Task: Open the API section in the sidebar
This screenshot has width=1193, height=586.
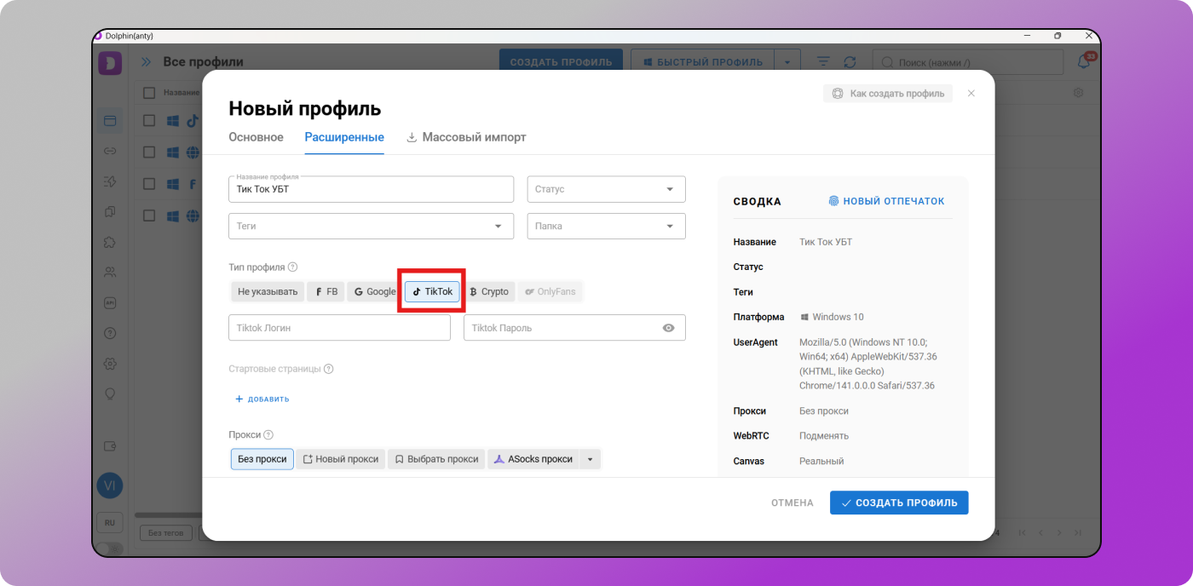Action: point(110,302)
